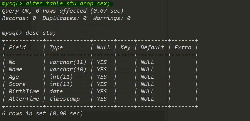Select the Score field name
The image size is (250, 121).
[17, 84]
